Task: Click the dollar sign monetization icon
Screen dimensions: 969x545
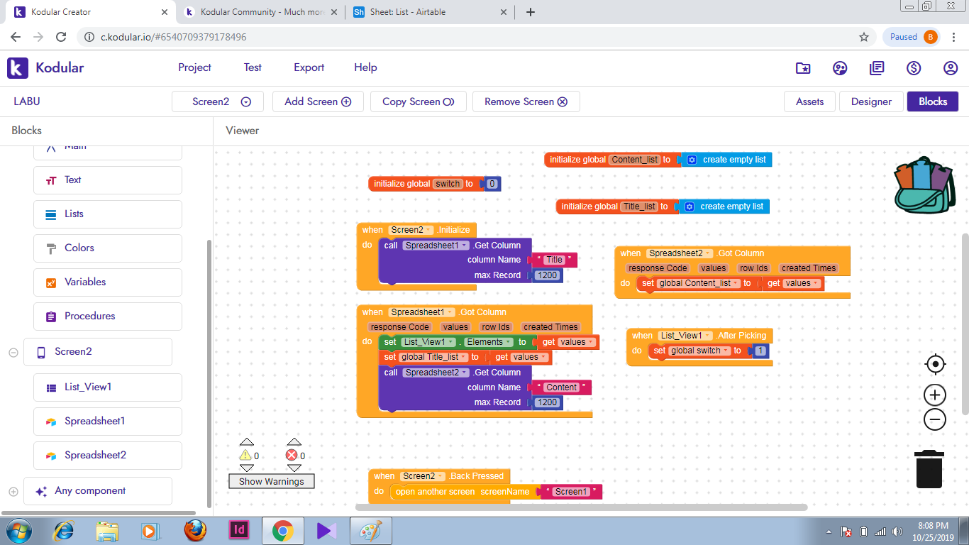Action: (914, 68)
